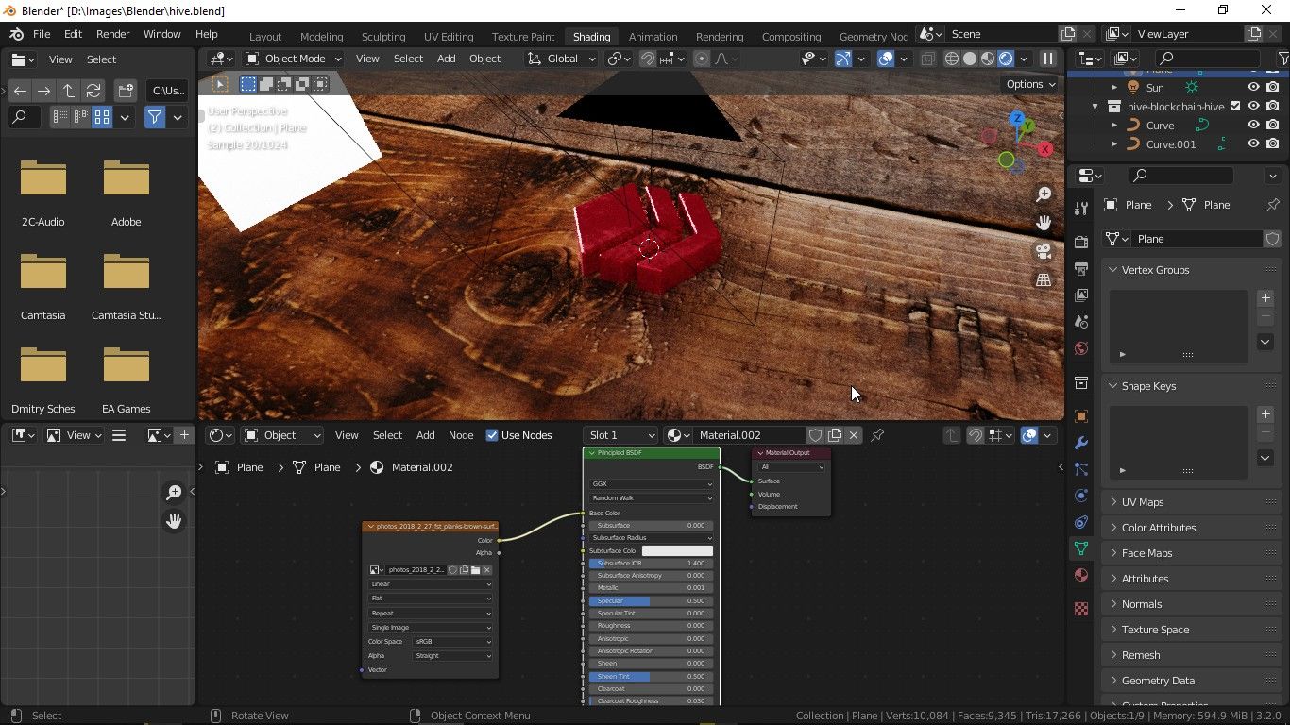Open the Modifiers properties tab
This screenshot has width=1290, height=725.
click(1081, 443)
